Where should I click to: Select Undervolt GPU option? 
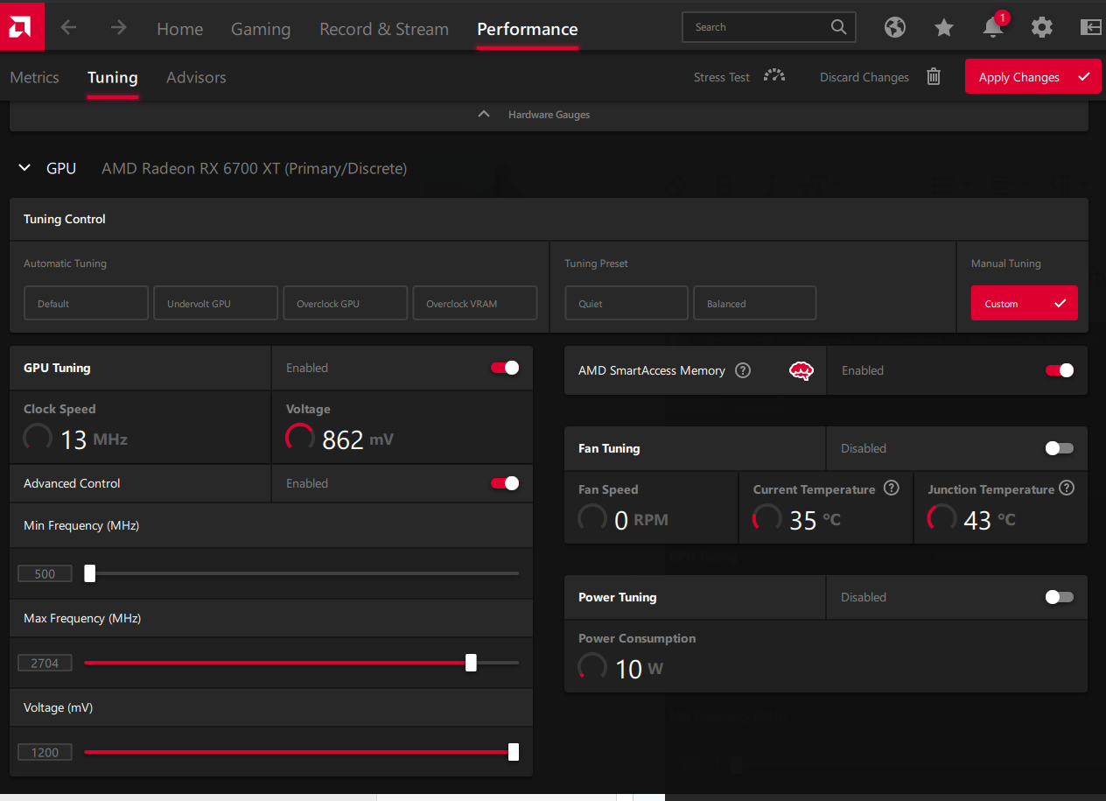215,303
